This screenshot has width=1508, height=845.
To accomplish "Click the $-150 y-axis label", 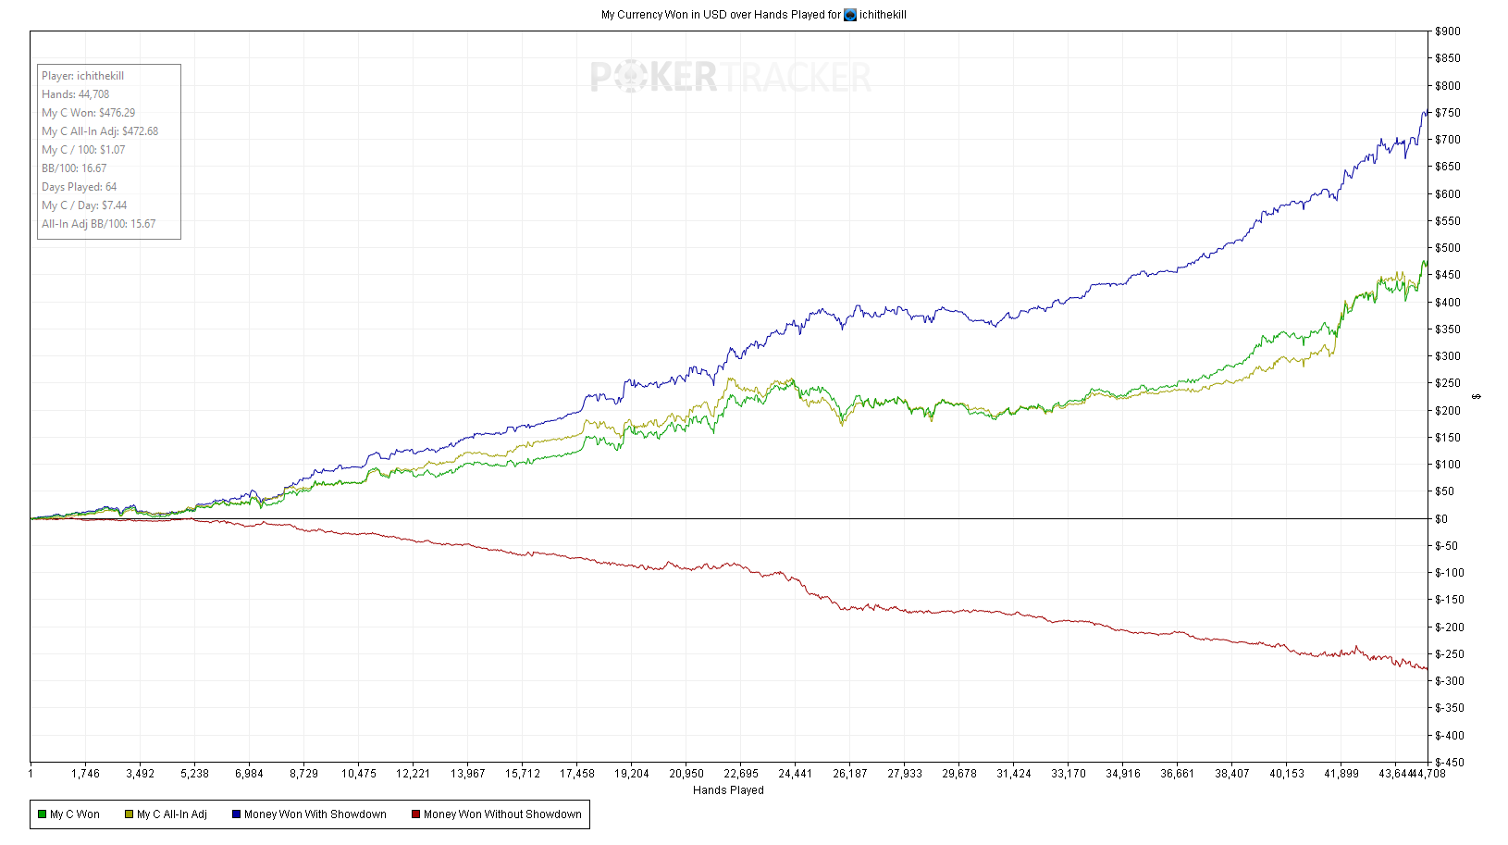I will pos(1450,600).
